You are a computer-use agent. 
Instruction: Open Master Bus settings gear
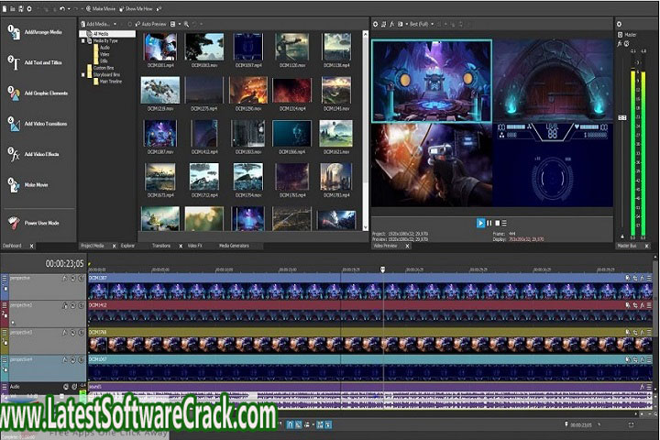(x=619, y=24)
